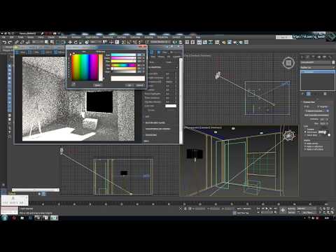Click the Intensity spinner arrows

(x=328, y=119)
